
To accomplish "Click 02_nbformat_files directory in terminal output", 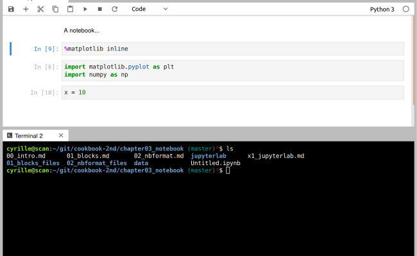I will click(96, 163).
